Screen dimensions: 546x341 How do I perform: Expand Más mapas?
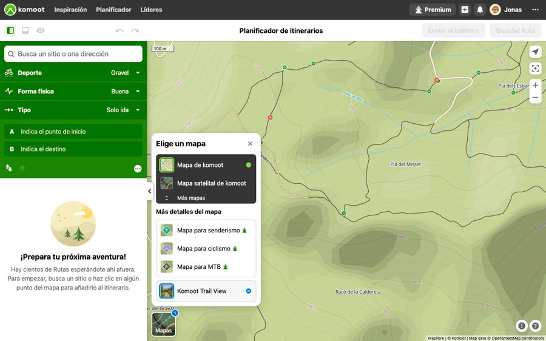click(x=206, y=198)
